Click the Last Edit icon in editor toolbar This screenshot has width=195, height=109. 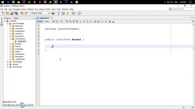(x=54, y=21)
